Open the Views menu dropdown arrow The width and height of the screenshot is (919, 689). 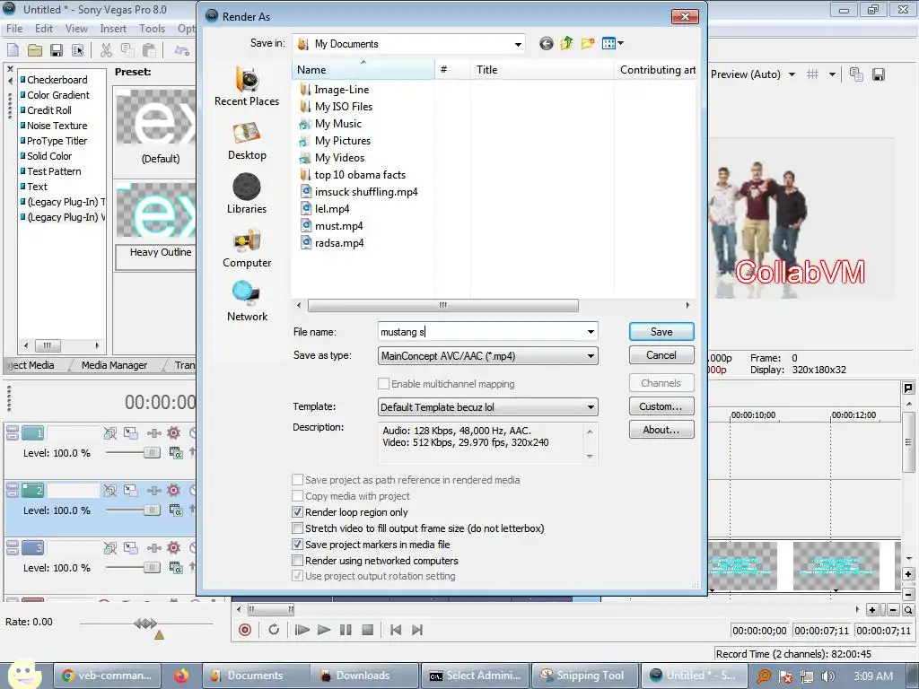621,43
